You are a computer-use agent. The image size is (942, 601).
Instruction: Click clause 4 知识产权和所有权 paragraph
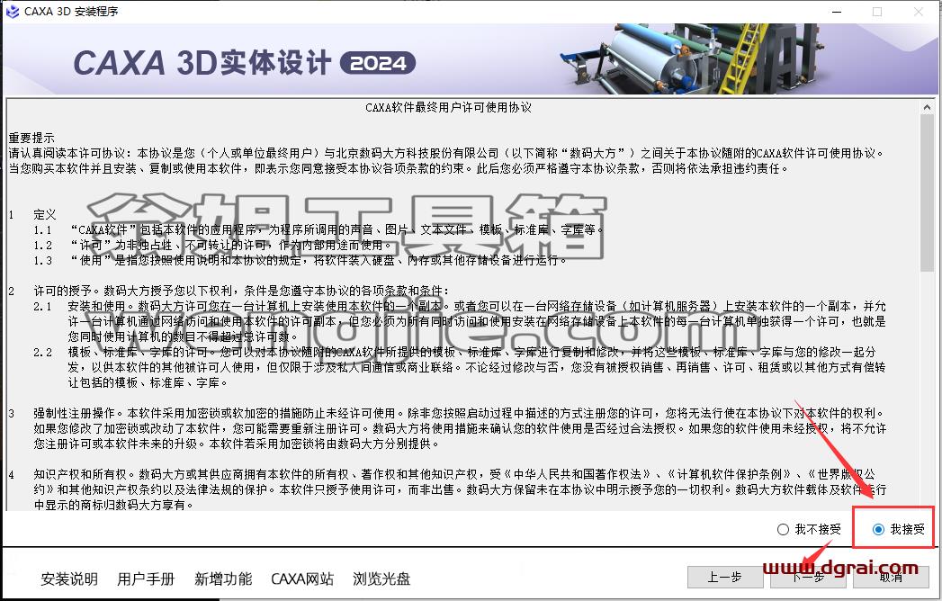(x=447, y=489)
